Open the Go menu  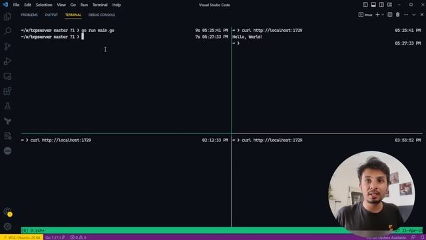click(x=73, y=5)
